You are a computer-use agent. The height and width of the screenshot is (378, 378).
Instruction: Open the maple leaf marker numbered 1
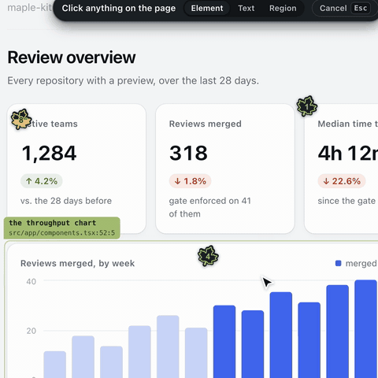click(307, 106)
